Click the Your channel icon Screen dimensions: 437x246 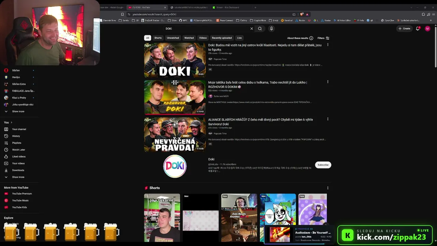tap(6, 129)
